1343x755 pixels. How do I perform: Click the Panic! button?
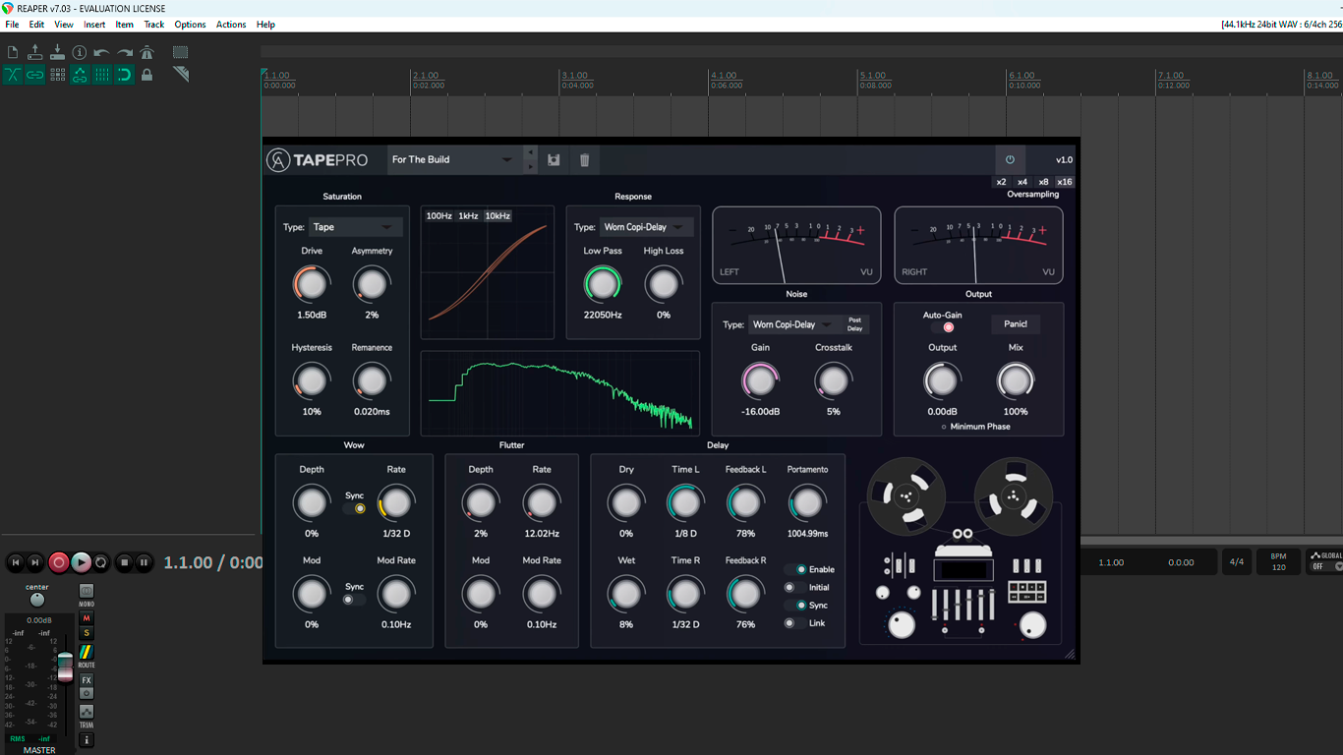1016,324
